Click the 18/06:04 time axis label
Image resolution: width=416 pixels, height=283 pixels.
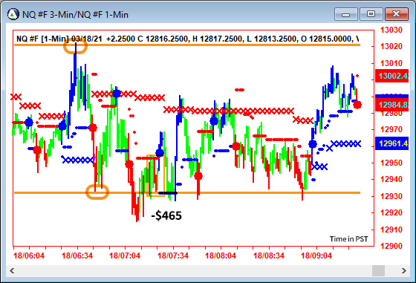pyautogui.click(x=29, y=256)
